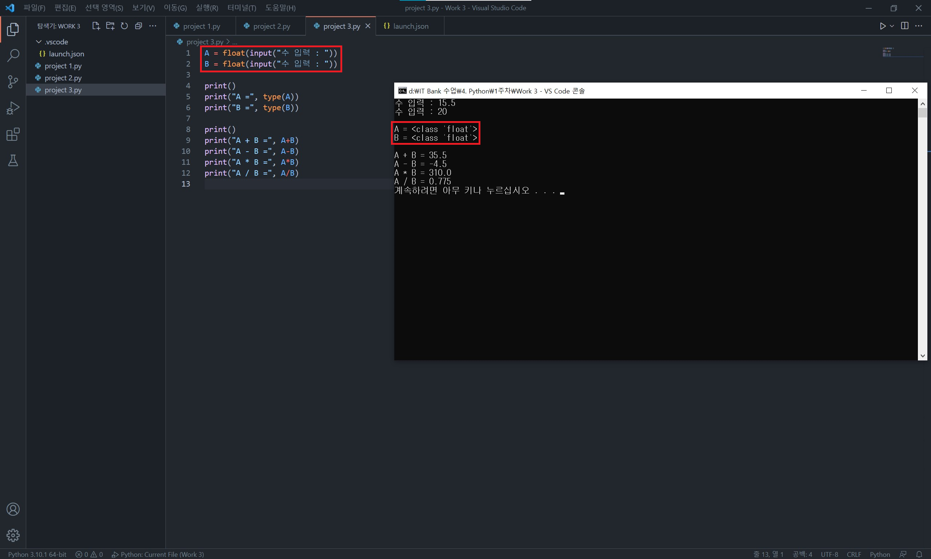The height and width of the screenshot is (559, 931).
Task: Open project 1.py in the file tree
Action: point(63,66)
